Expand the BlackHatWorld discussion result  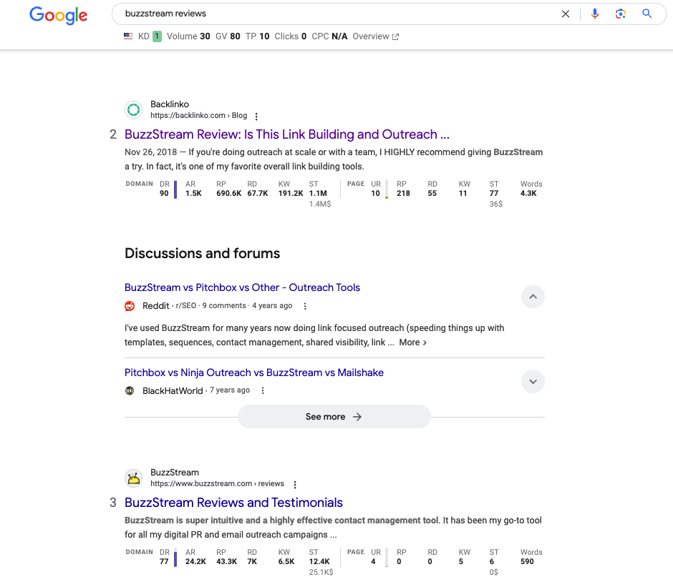[x=533, y=381]
